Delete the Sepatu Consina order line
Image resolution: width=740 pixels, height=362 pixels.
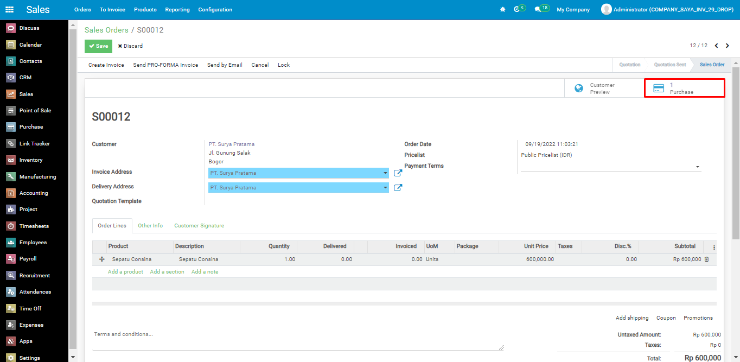point(706,259)
